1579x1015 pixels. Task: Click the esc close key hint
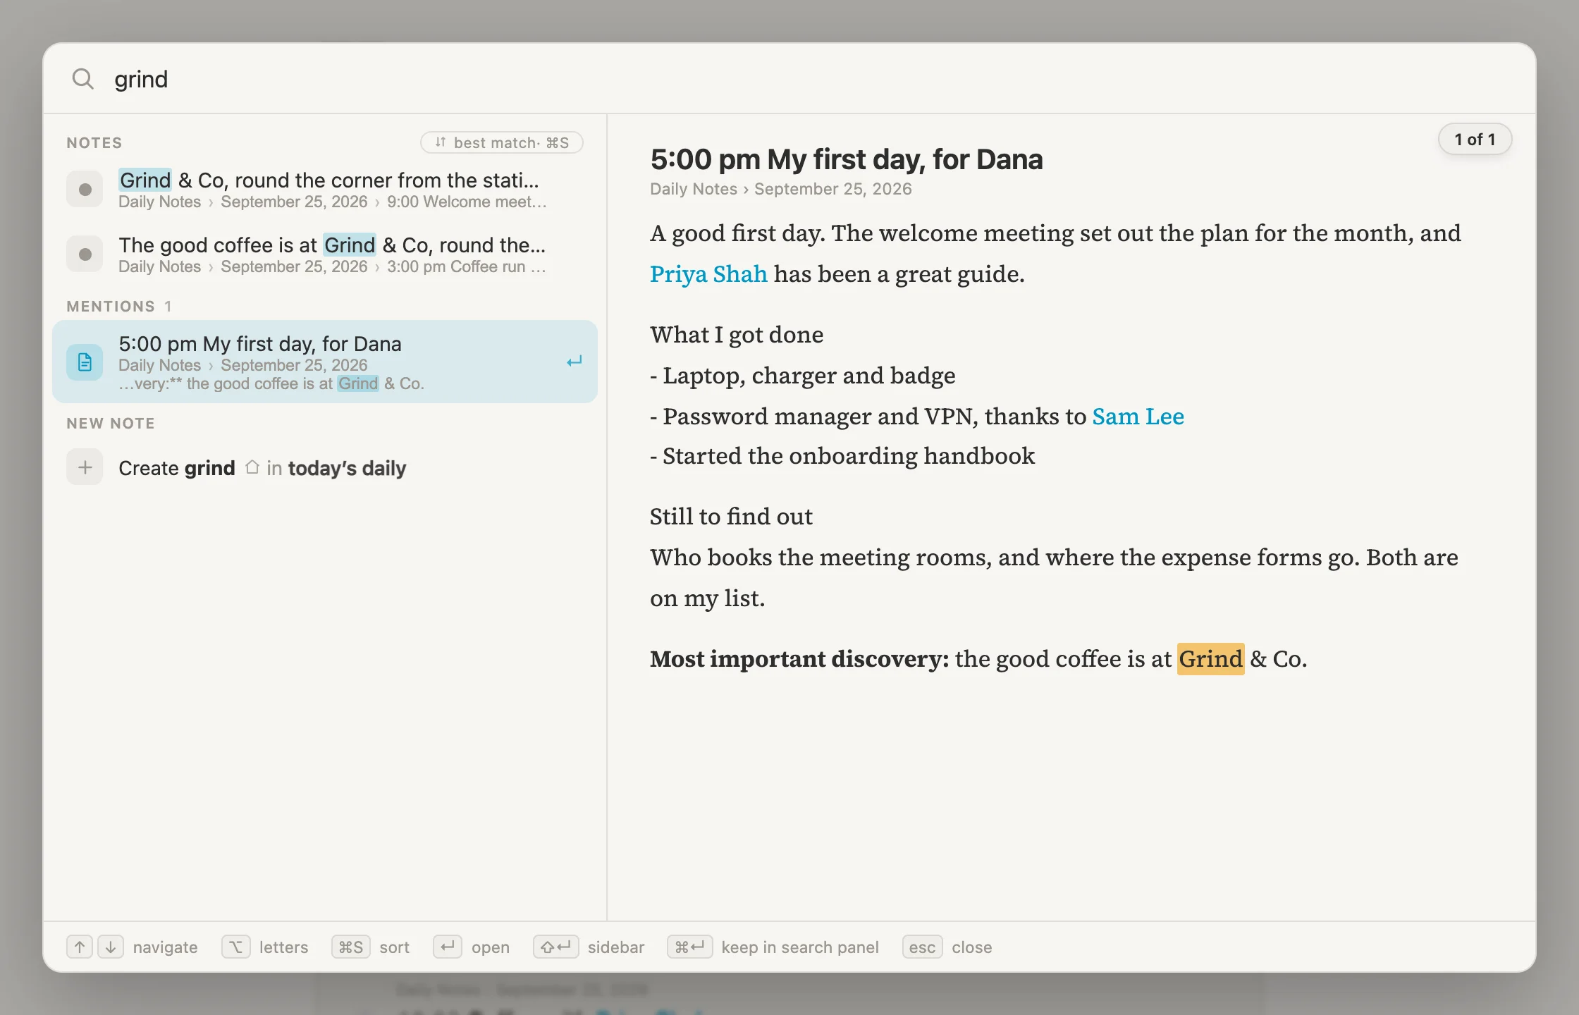coord(922,947)
